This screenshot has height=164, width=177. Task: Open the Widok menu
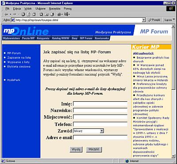[28, 8]
